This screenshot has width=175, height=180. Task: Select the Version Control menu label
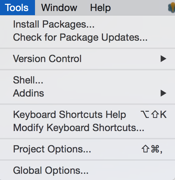pyautogui.click(x=47, y=59)
